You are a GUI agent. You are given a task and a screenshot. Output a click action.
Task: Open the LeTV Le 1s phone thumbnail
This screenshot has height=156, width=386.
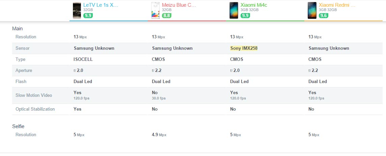click(x=77, y=10)
